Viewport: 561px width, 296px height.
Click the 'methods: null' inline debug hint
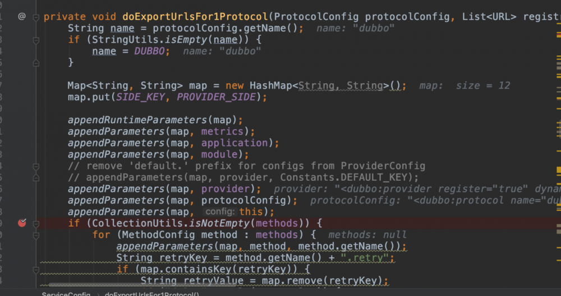tap(367, 235)
